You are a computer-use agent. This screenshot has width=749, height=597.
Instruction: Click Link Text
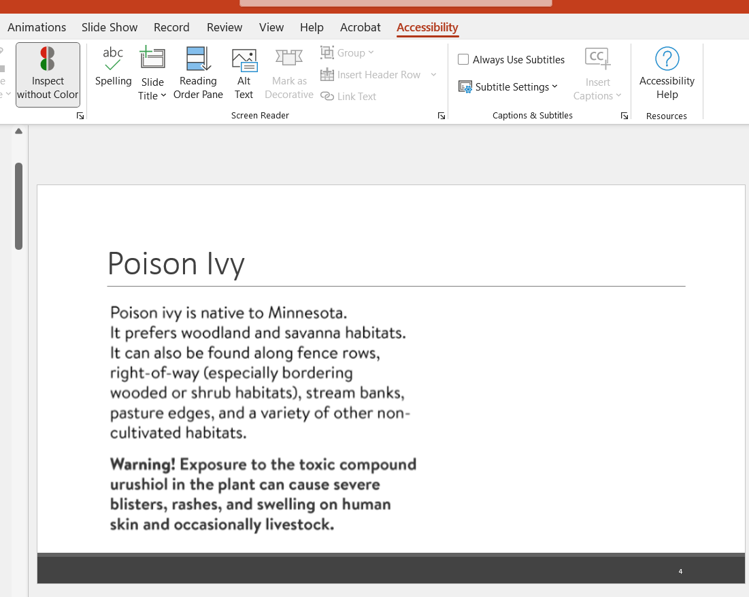348,96
